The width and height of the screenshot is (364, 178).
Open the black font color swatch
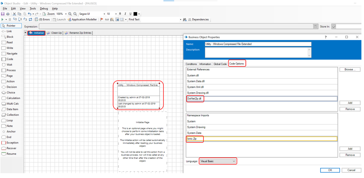pyautogui.click(x=136, y=14)
